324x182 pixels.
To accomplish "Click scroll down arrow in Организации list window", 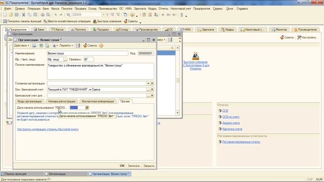I will (177, 113).
